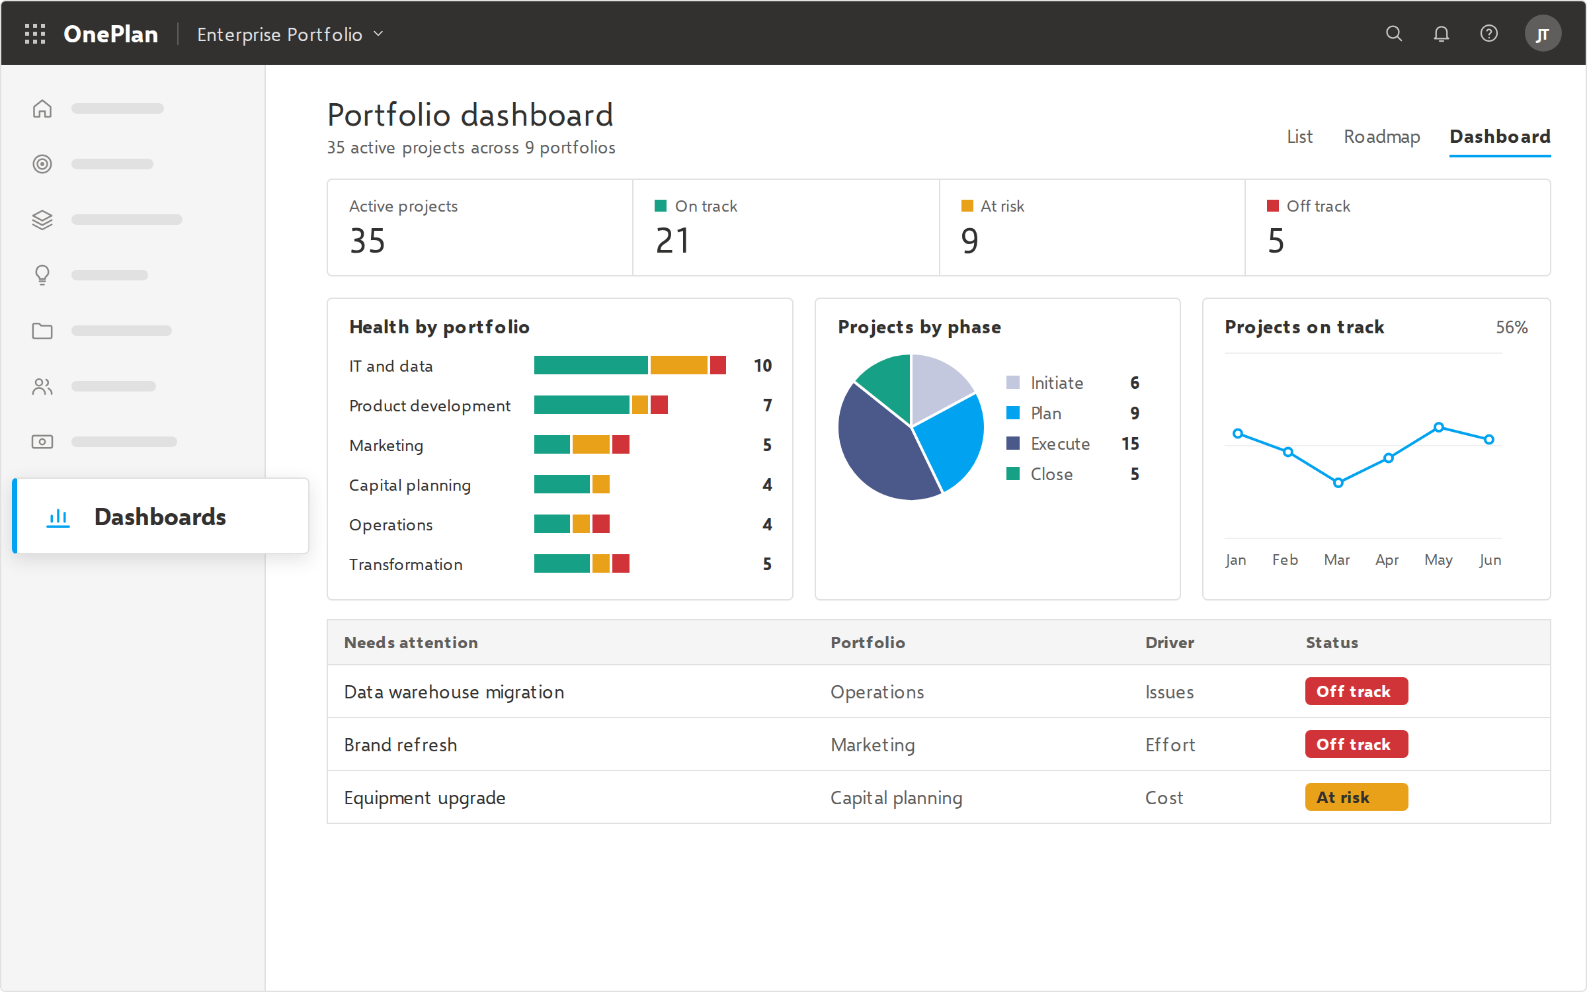1587x992 pixels.
Task: Expand the Enterprise Portfolio dropdown
Action: tap(290, 34)
